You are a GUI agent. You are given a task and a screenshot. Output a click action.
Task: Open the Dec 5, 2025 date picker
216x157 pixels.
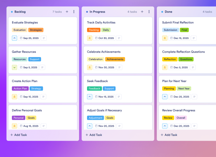click(179, 67)
